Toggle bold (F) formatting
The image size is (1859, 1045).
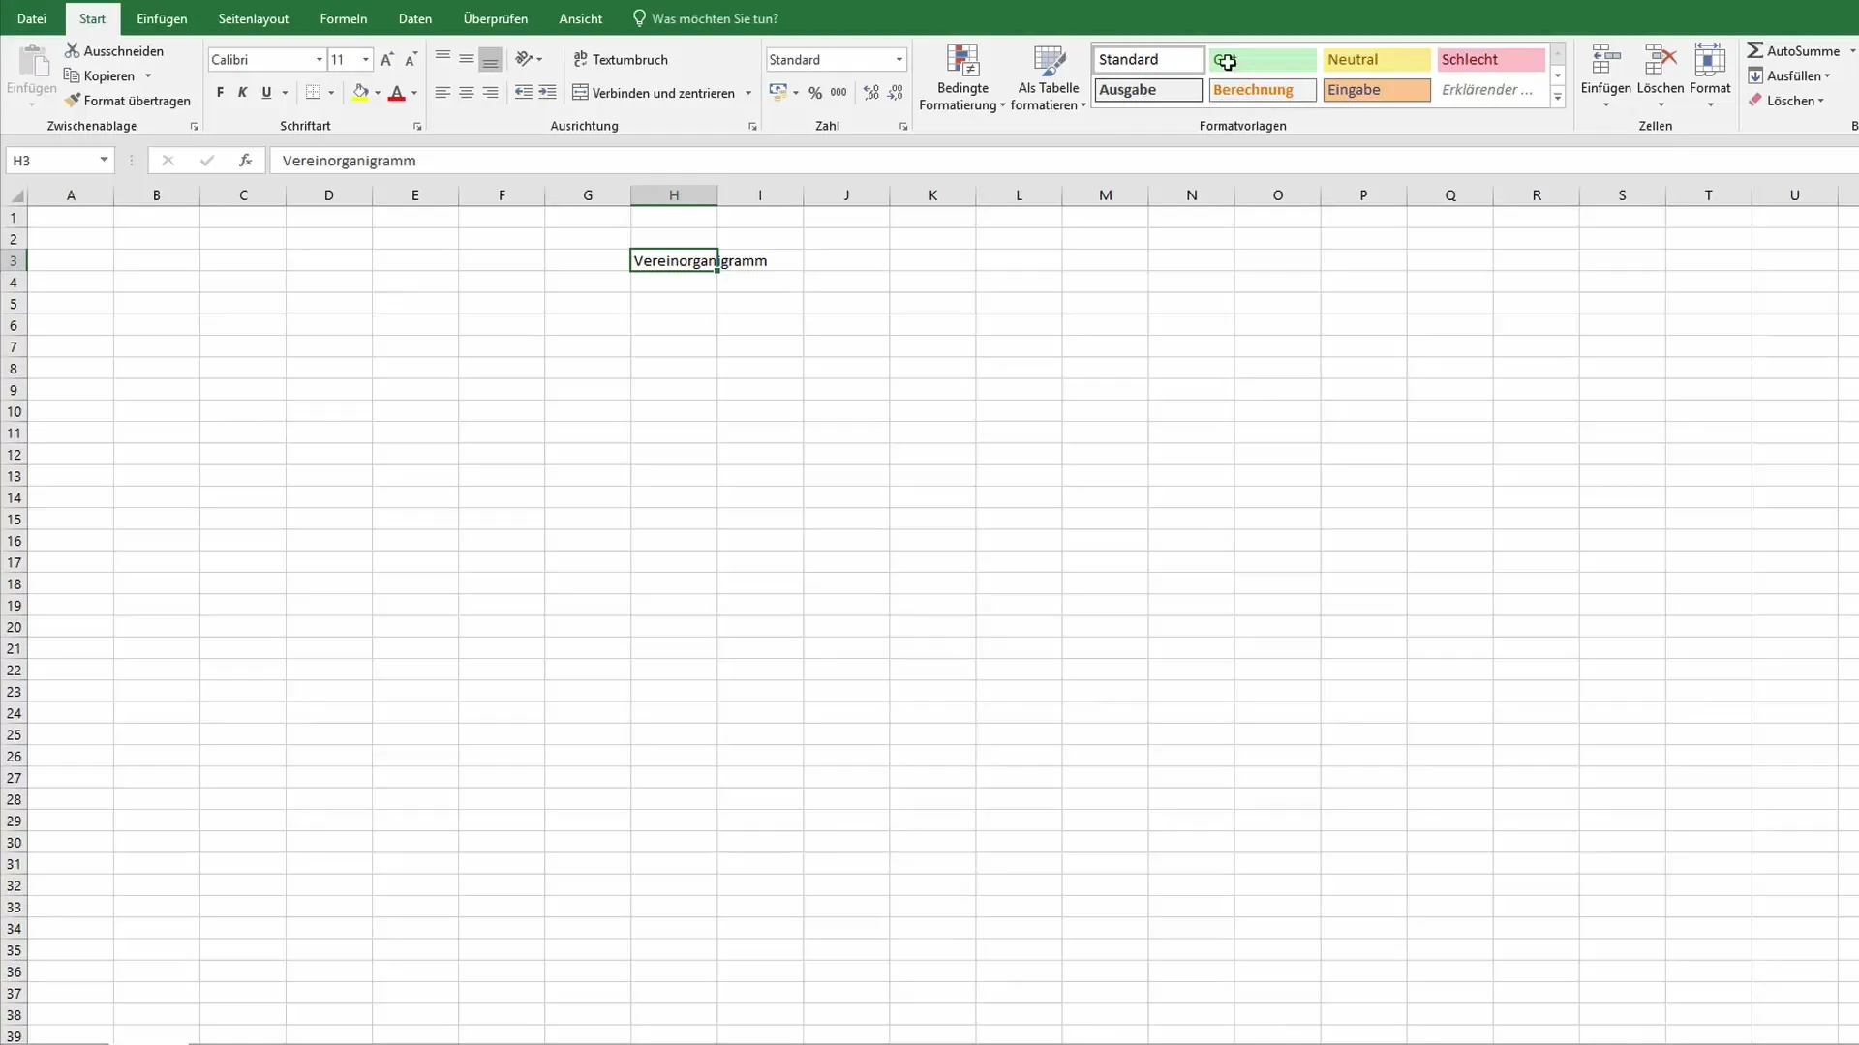tap(220, 93)
